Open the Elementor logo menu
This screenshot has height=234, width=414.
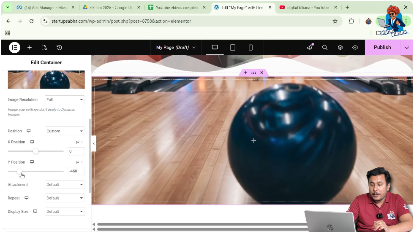pyautogui.click(x=14, y=48)
